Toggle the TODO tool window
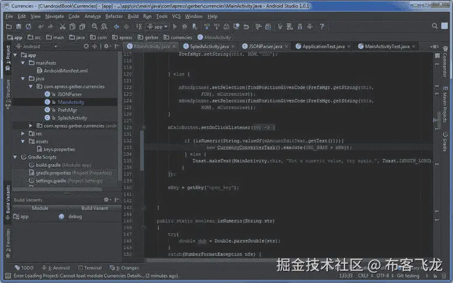 (25, 268)
